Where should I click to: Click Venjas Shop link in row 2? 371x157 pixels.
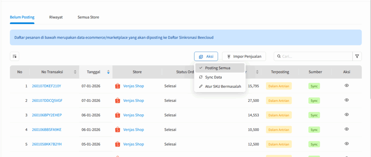pos(133,100)
